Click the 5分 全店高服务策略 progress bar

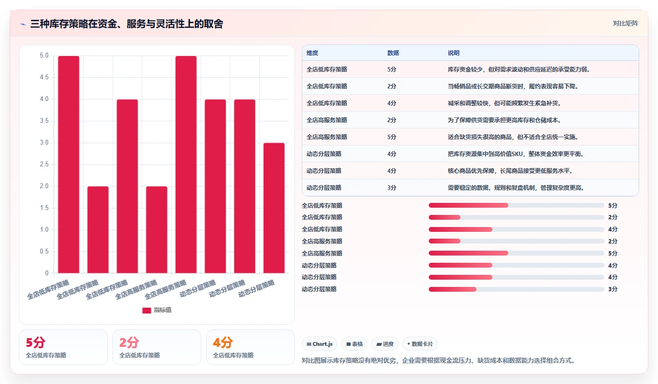click(x=517, y=253)
